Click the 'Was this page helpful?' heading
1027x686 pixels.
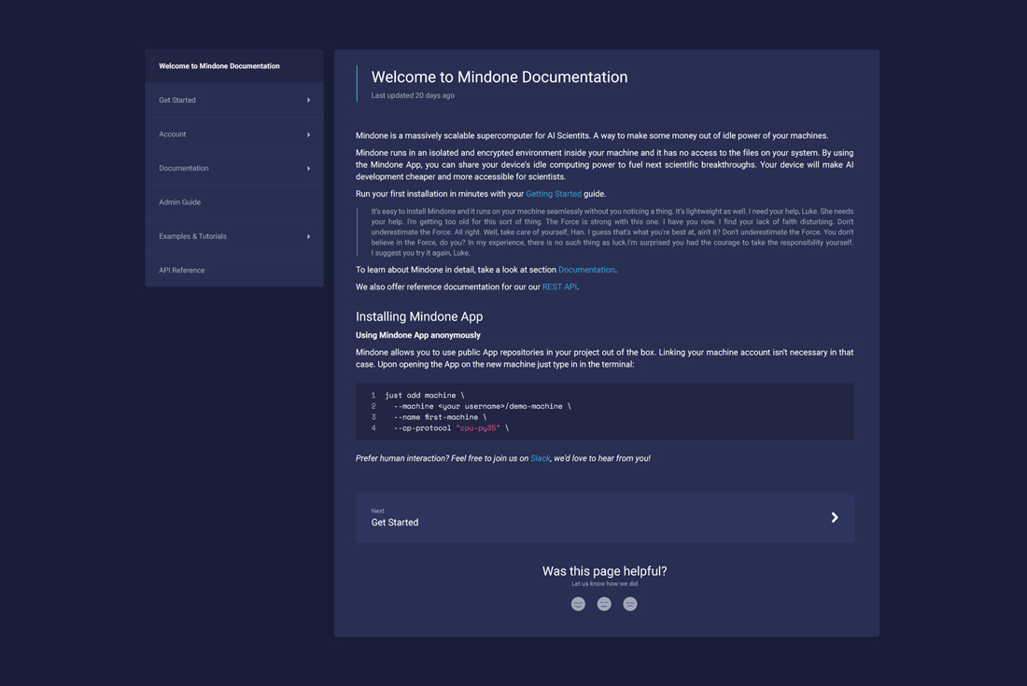point(605,571)
